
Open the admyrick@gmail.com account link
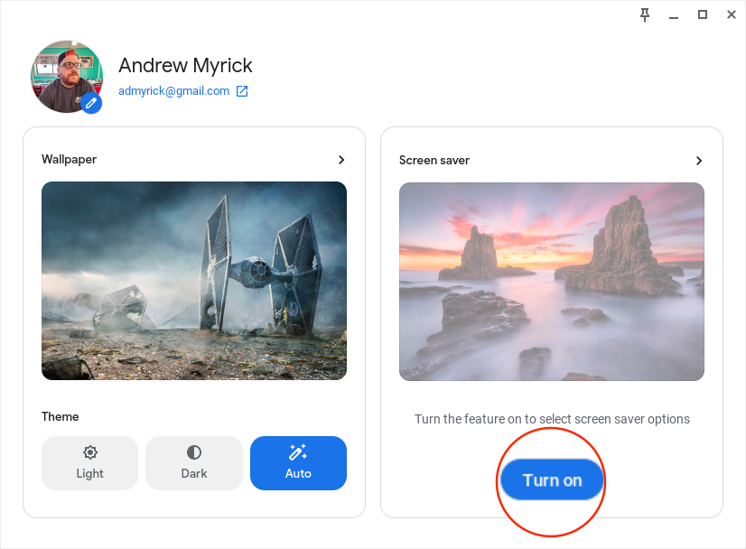[173, 91]
